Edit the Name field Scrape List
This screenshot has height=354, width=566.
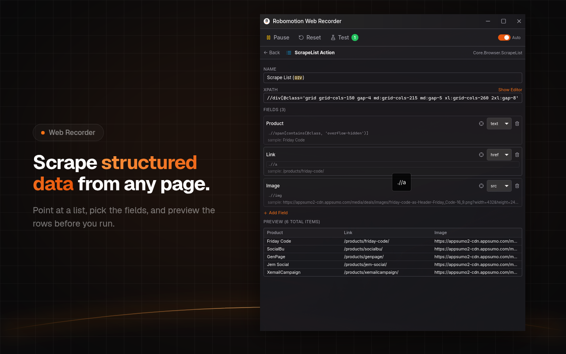click(x=393, y=78)
